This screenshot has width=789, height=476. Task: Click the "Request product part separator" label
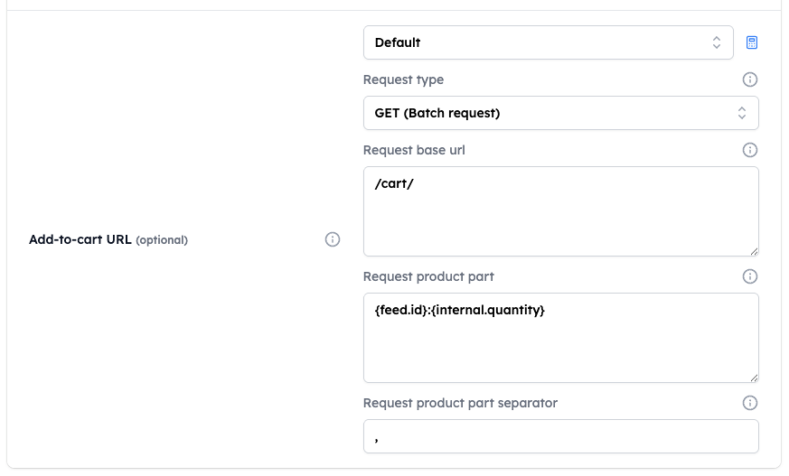pyautogui.click(x=460, y=403)
